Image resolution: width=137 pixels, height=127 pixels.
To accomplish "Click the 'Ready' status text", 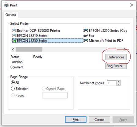I will tap(38, 57).
